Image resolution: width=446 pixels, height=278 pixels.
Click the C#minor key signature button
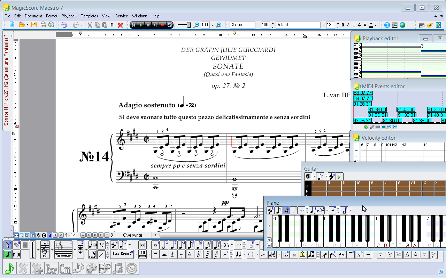click(x=63, y=250)
